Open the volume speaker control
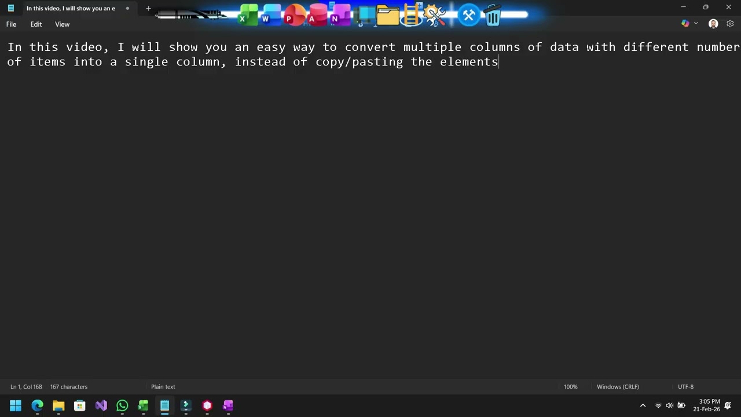 [x=670, y=405]
